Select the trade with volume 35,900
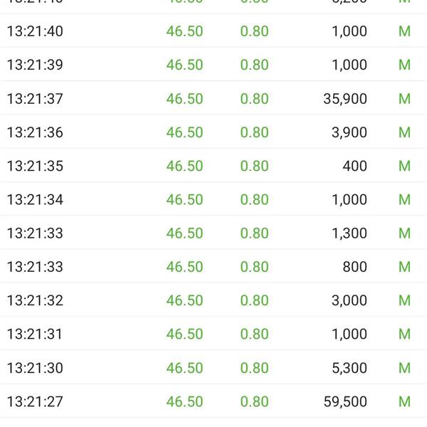The height and width of the screenshot is (427, 427). 345,99
